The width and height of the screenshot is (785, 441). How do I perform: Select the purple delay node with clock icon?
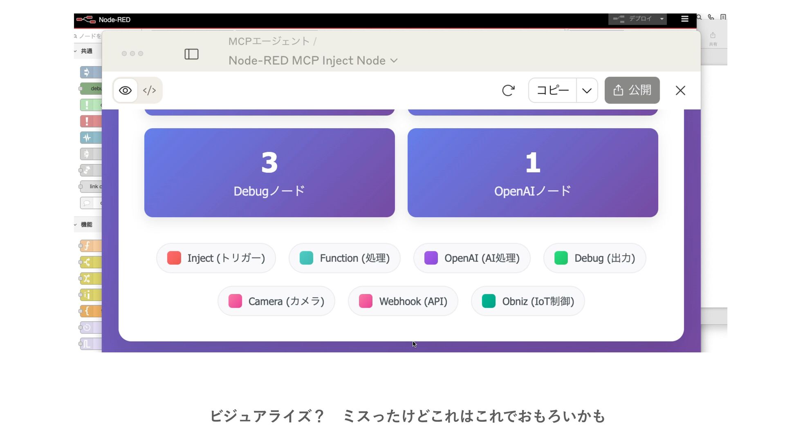91,327
